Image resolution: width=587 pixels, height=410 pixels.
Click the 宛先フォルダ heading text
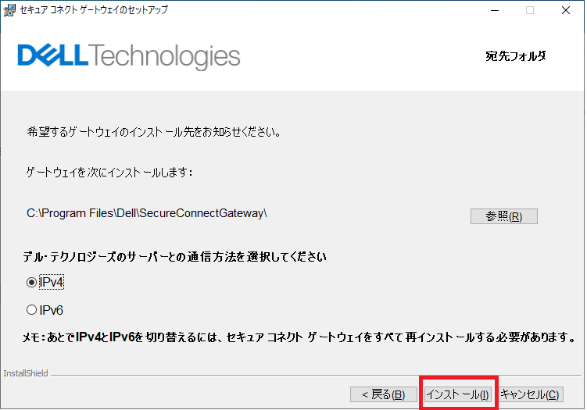pyautogui.click(x=516, y=56)
